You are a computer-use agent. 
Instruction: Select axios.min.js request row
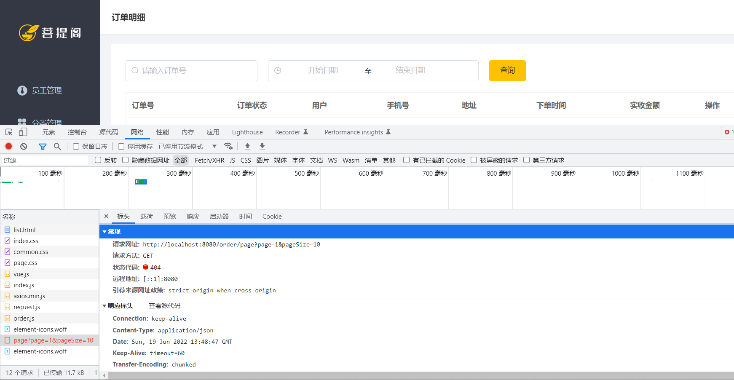pos(49,296)
